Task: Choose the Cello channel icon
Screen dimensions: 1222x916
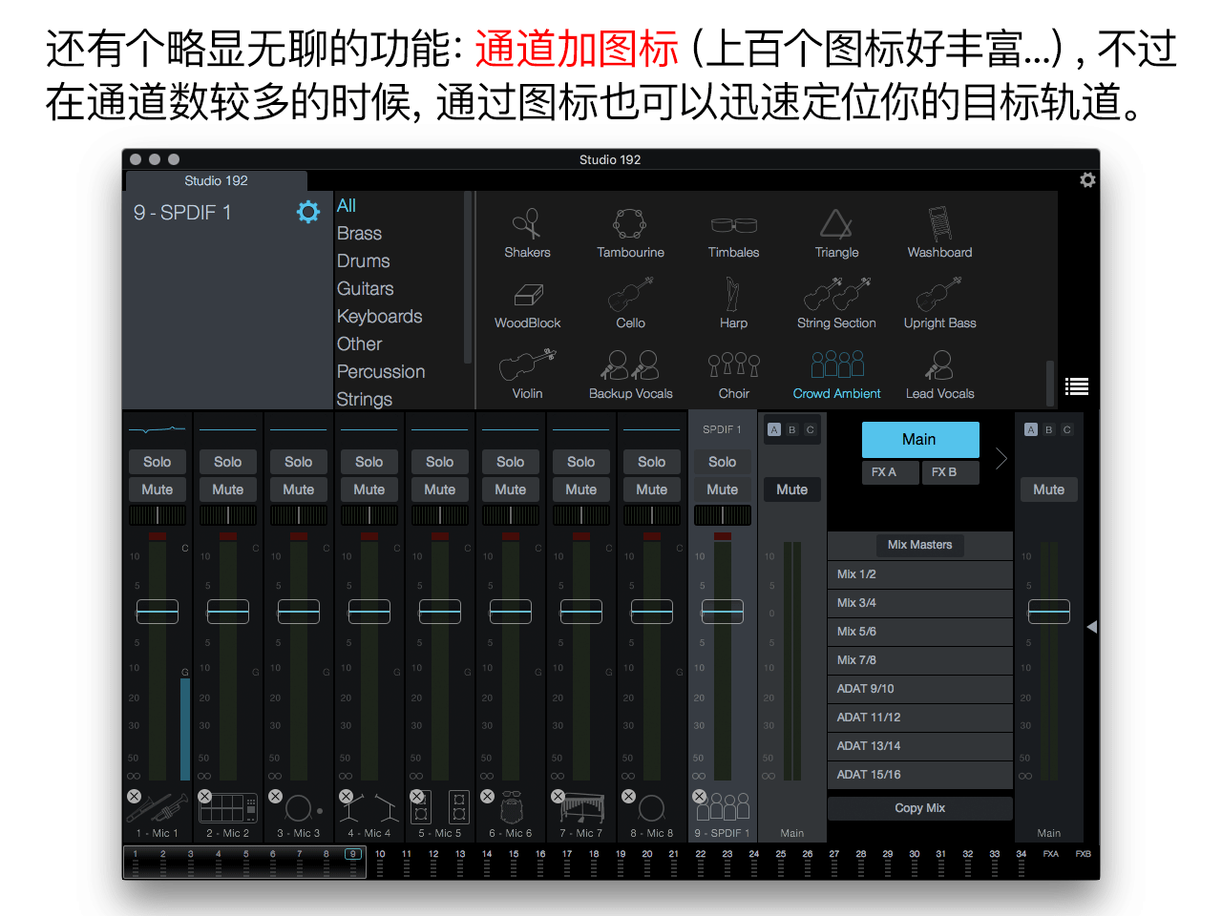Action: [x=630, y=304]
